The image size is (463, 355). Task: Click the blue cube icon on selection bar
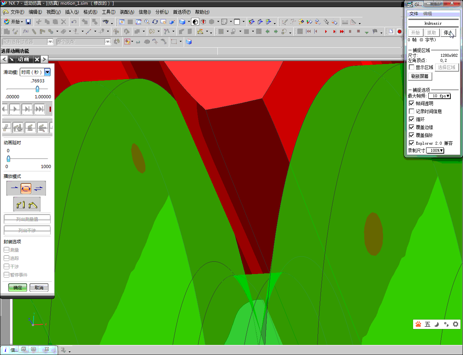(x=188, y=42)
